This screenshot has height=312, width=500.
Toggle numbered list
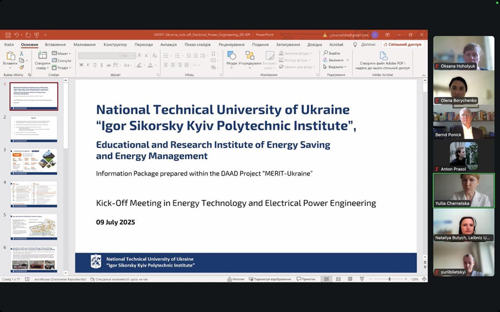177,55
